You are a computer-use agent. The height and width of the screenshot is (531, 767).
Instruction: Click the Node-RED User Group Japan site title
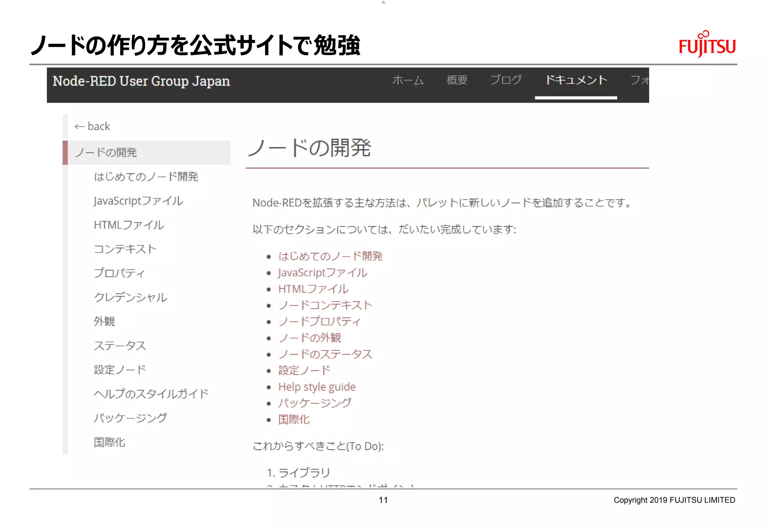tap(141, 82)
